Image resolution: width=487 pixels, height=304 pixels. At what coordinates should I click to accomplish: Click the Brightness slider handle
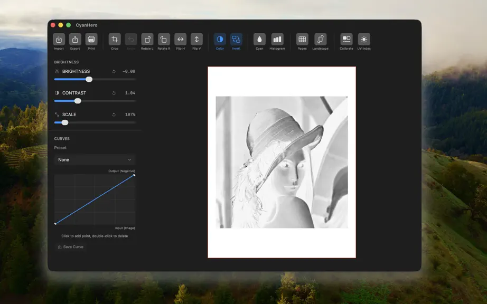[x=89, y=79]
